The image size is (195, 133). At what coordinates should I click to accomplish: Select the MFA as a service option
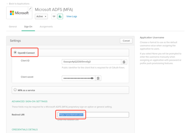coord(15,90)
